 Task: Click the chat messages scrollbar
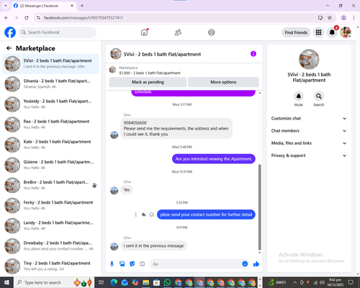(x=259, y=207)
